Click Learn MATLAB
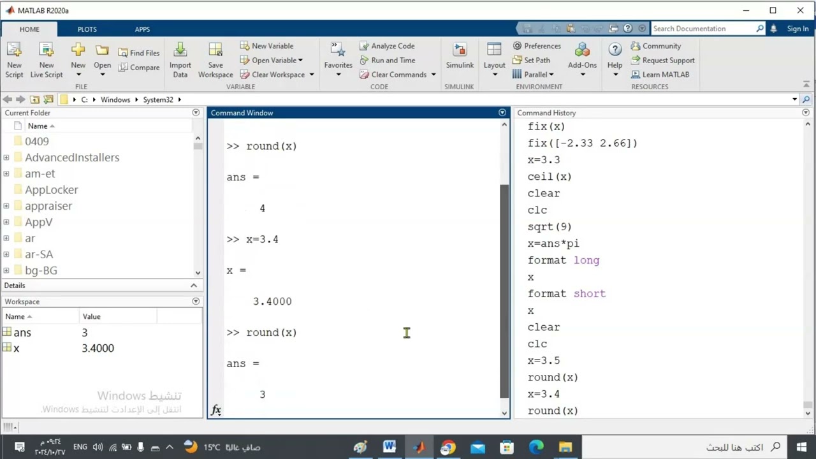 pos(660,75)
